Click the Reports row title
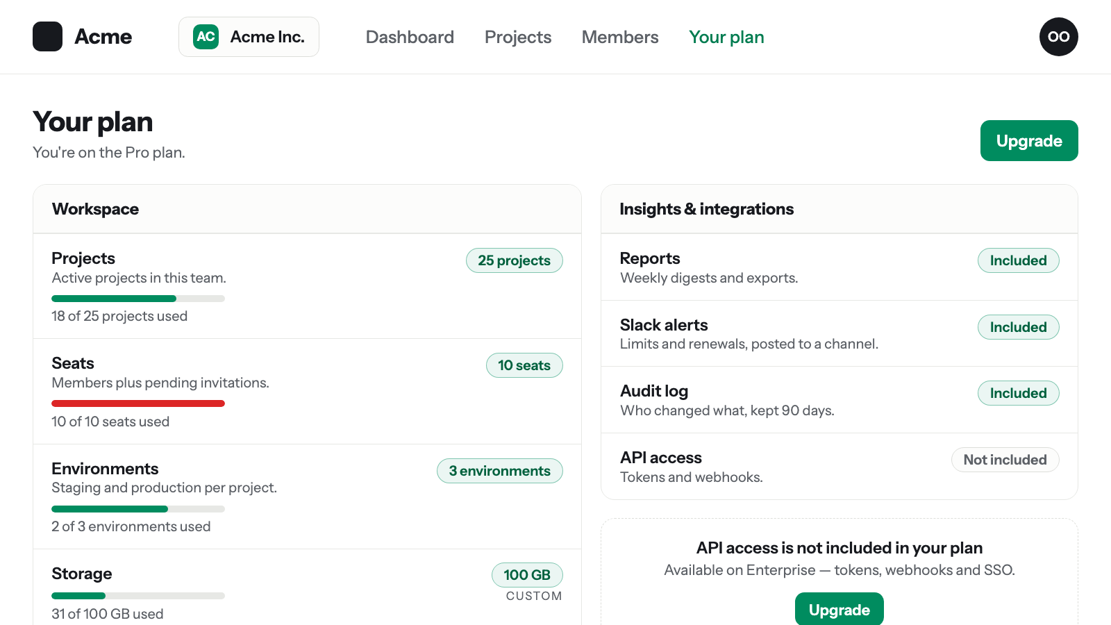Screen dimensions: 1111x625 click(x=650, y=258)
